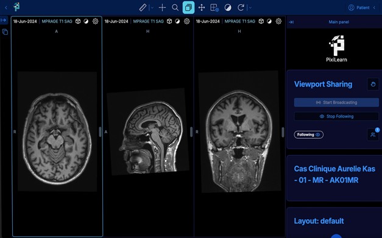Select the window level contrast tool
This screenshot has height=238, width=382.
tap(228, 8)
